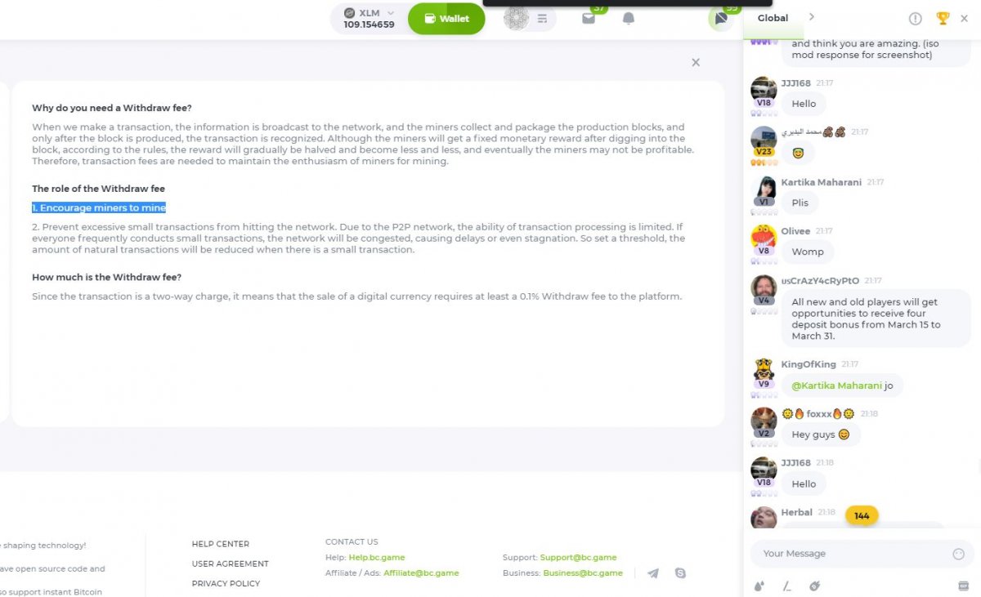Open the Skype icon in footer

pos(680,573)
